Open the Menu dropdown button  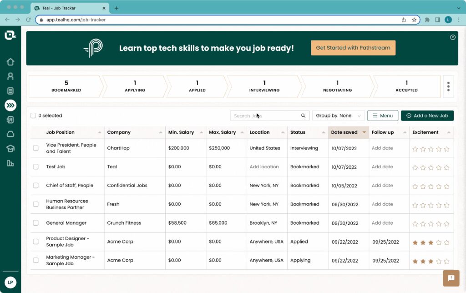[x=382, y=116]
